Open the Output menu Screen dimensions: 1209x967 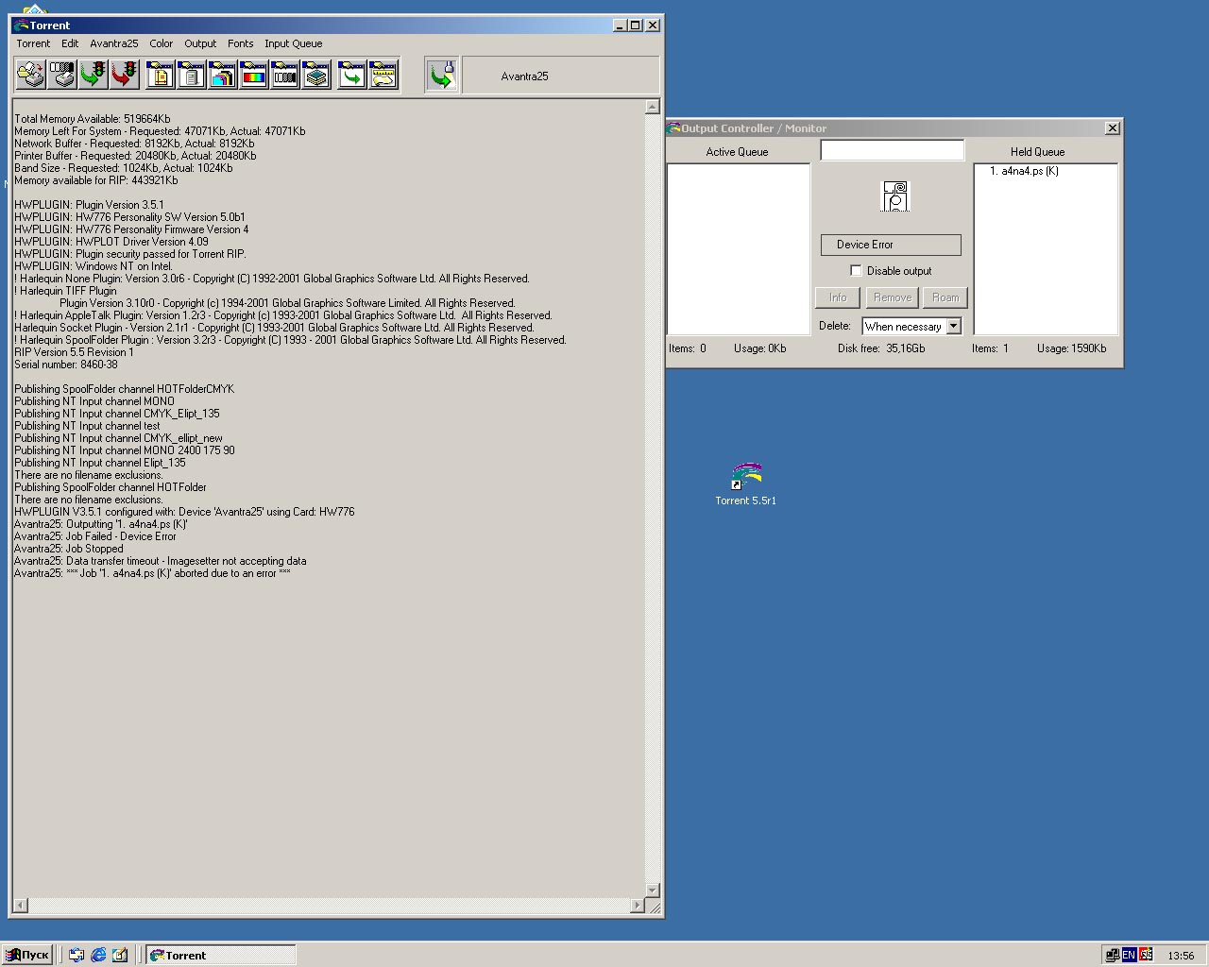pos(200,43)
